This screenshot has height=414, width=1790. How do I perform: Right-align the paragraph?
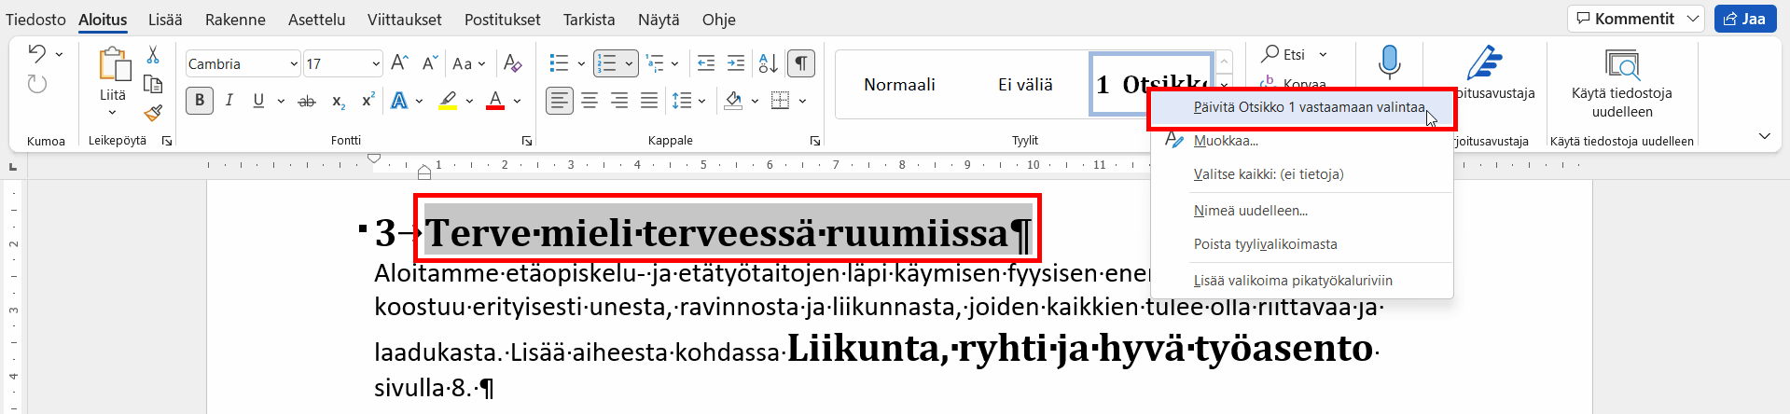pyautogui.click(x=619, y=101)
